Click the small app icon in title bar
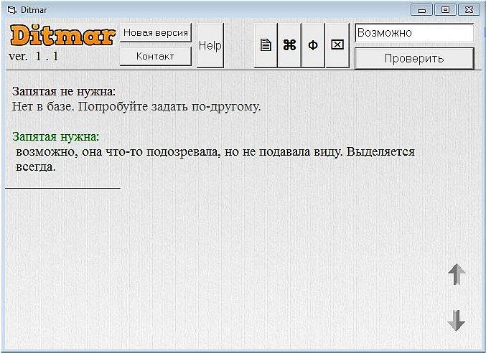 point(11,9)
